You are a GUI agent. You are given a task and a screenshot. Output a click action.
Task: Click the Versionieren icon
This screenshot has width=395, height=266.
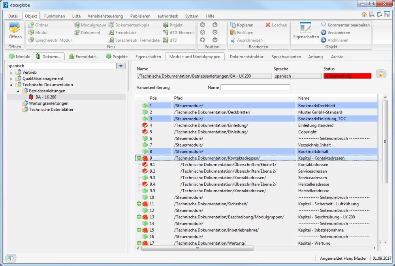324,33
